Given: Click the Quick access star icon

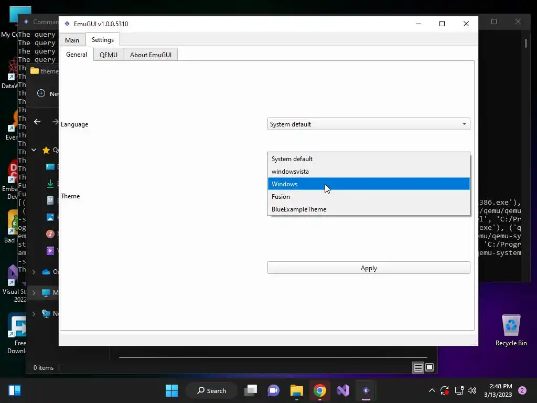Looking at the screenshot, I should click(x=46, y=150).
